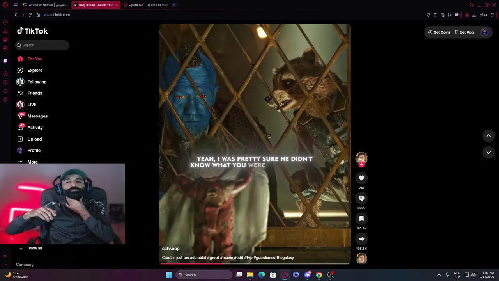Expand More options in sidebar

tap(28, 162)
